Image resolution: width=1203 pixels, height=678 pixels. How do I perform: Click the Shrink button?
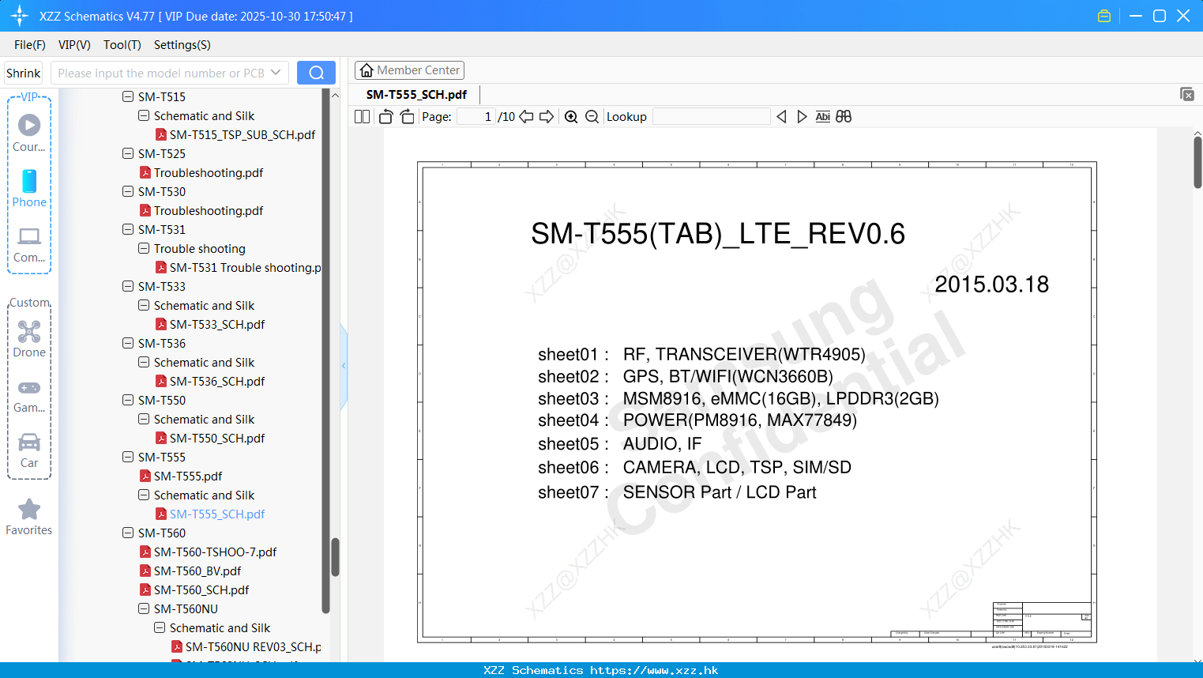[x=24, y=73]
